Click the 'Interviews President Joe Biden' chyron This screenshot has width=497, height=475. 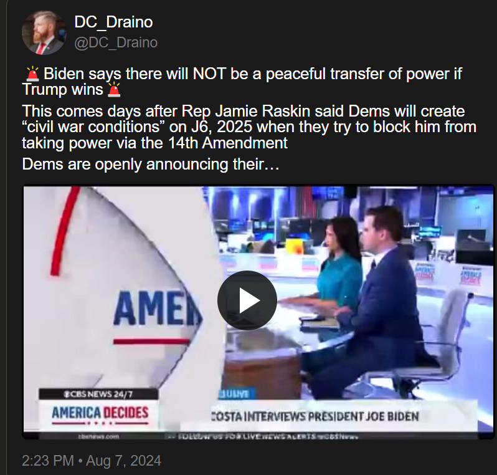[x=315, y=416]
